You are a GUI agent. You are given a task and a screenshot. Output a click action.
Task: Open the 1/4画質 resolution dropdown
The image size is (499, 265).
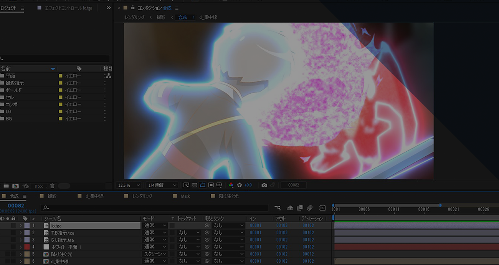coord(162,185)
